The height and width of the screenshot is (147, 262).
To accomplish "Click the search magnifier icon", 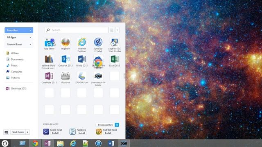I will (48, 30).
